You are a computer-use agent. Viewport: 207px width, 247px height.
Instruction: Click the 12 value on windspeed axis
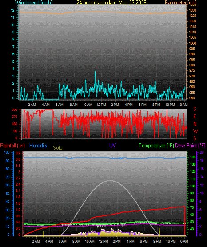[12, 10]
